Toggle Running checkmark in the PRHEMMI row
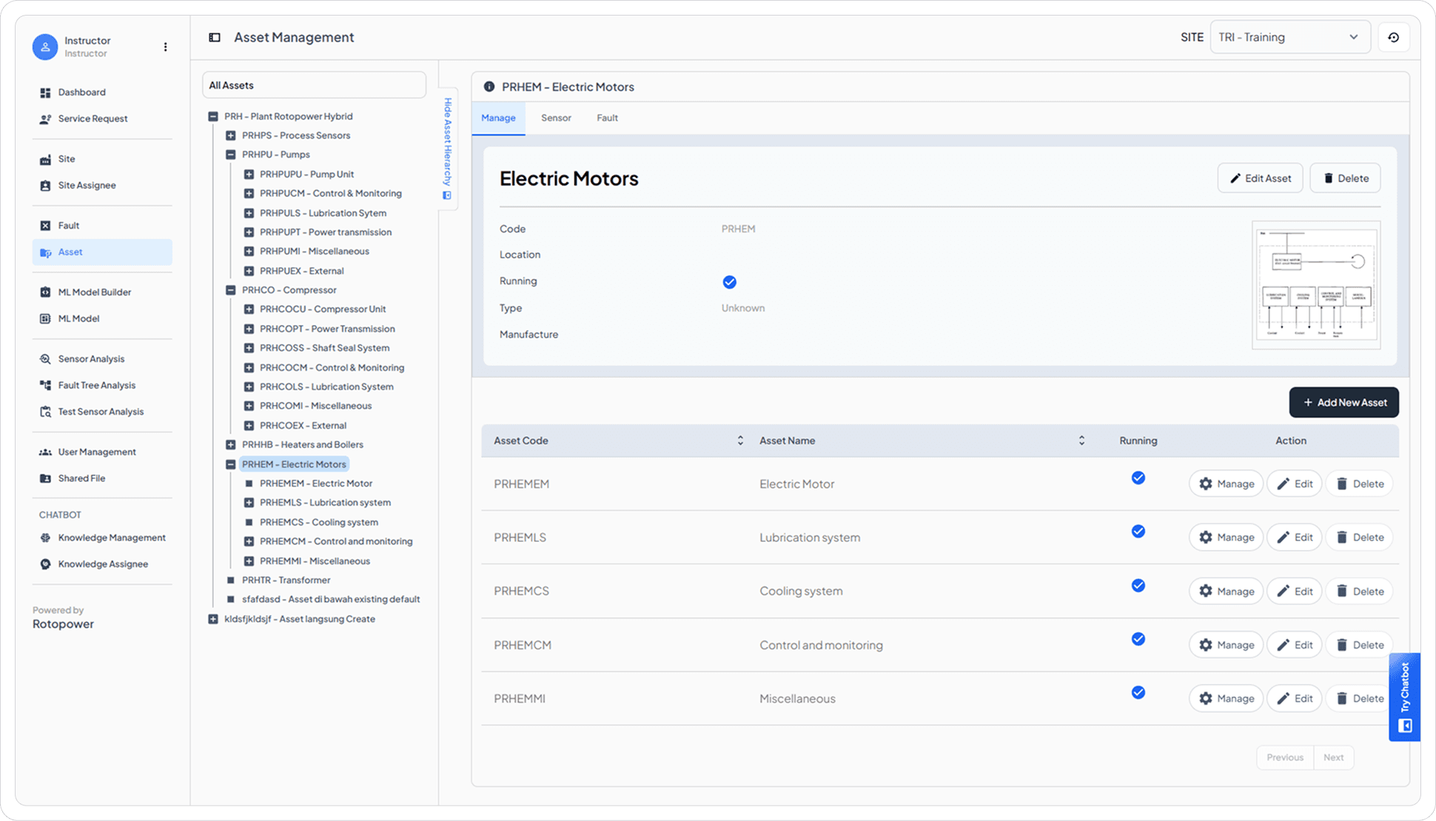1436x821 pixels. pyautogui.click(x=1138, y=693)
